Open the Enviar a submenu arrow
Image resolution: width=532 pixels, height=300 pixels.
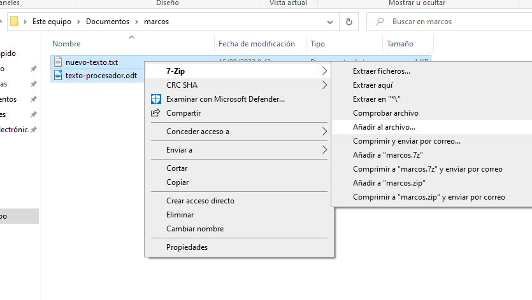pyautogui.click(x=324, y=149)
